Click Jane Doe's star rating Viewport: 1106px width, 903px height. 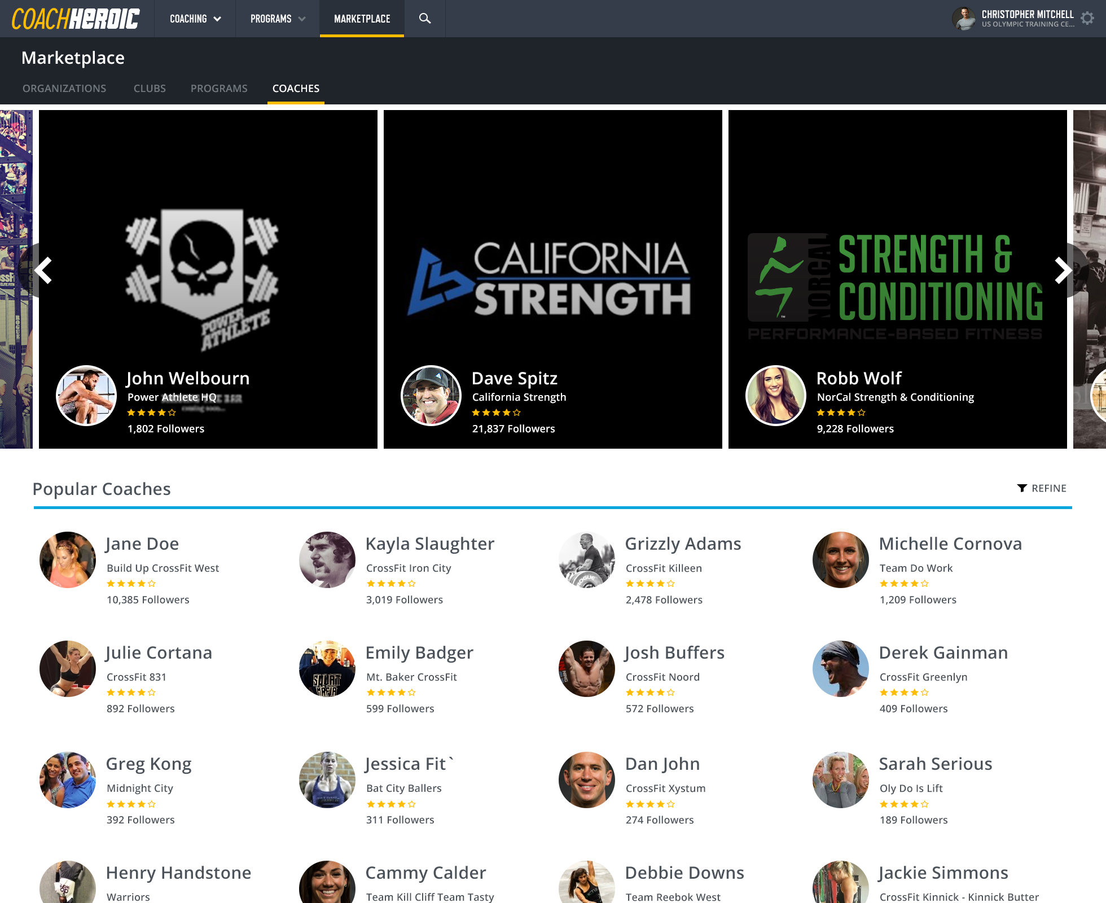click(x=131, y=584)
